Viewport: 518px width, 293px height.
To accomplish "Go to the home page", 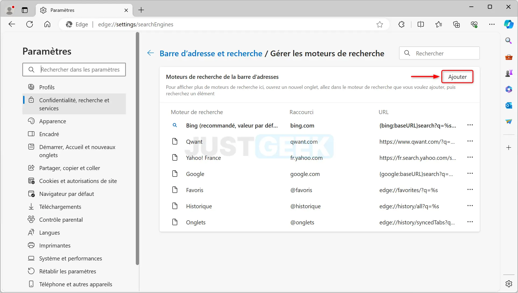I will point(47,24).
